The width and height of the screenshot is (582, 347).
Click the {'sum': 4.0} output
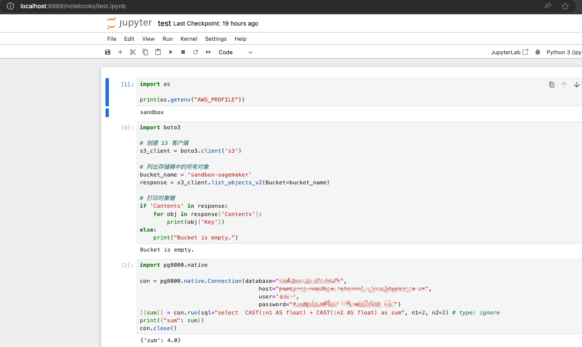click(x=160, y=340)
